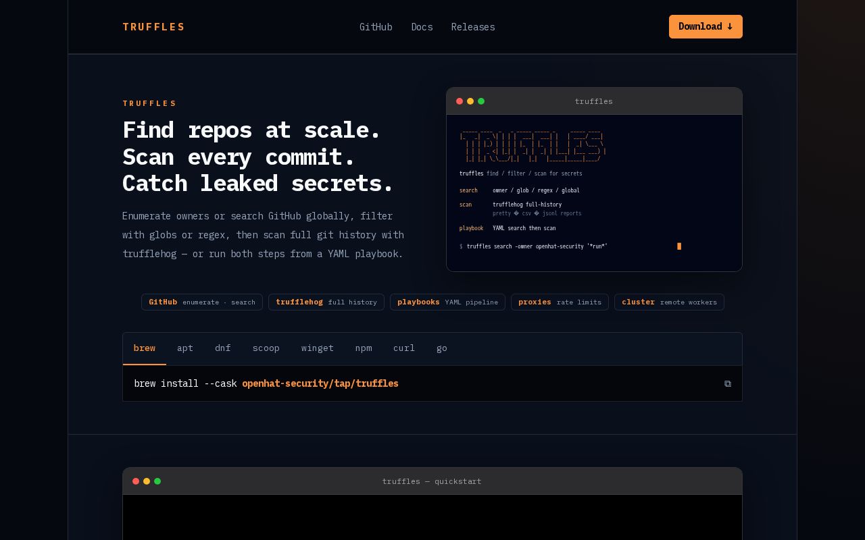Select the scoop install tab
The height and width of the screenshot is (540, 865).
point(266,348)
